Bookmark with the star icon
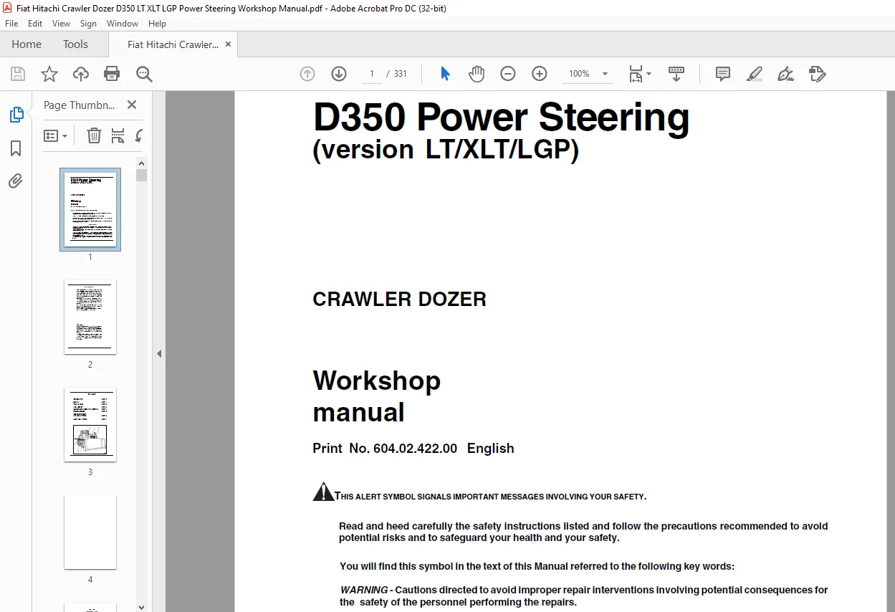 click(49, 74)
